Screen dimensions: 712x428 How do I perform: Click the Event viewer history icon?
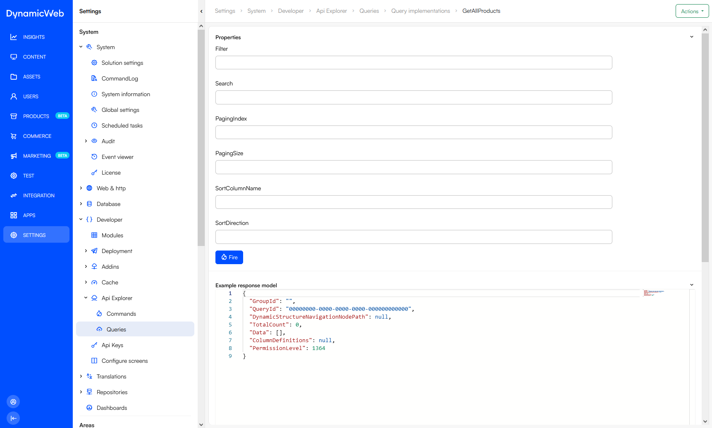[x=94, y=157]
